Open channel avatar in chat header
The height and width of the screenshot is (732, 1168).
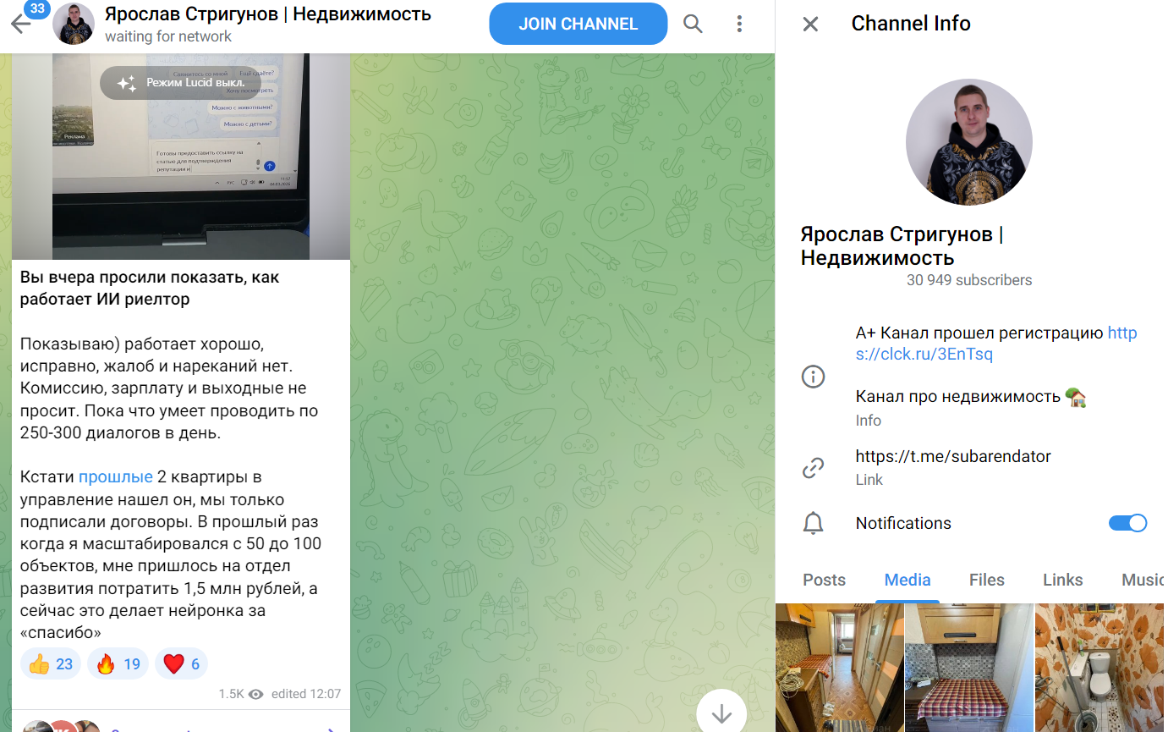[74, 24]
